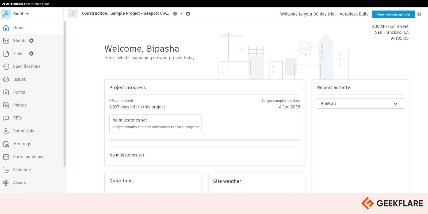
Task: Click the Photos icon in sidebar
Action: [x=6, y=105]
